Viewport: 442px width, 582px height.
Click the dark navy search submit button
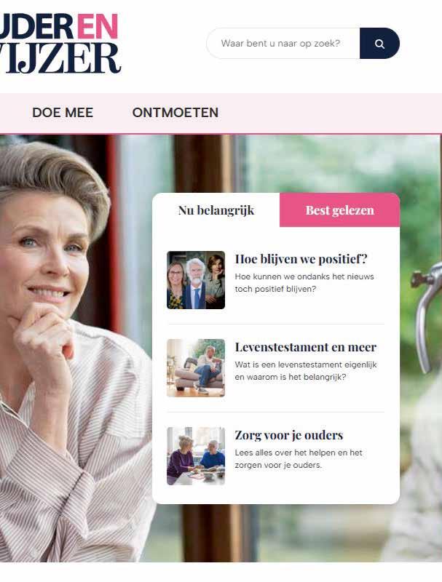pyautogui.click(x=379, y=44)
